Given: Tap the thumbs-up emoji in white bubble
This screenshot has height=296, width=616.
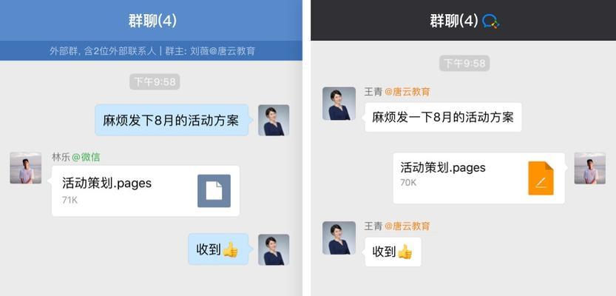Looking at the screenshot, I should coord(405,252).
